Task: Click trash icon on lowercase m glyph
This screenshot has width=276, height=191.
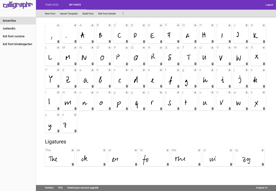Action: coord(75,109)
